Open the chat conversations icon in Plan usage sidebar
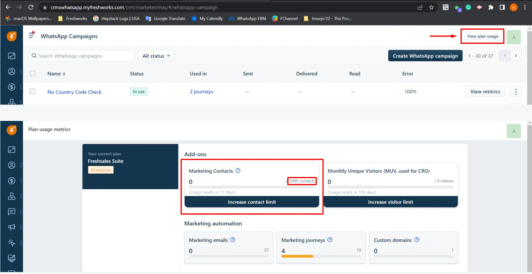532x274 pixels. coord(12,212)
